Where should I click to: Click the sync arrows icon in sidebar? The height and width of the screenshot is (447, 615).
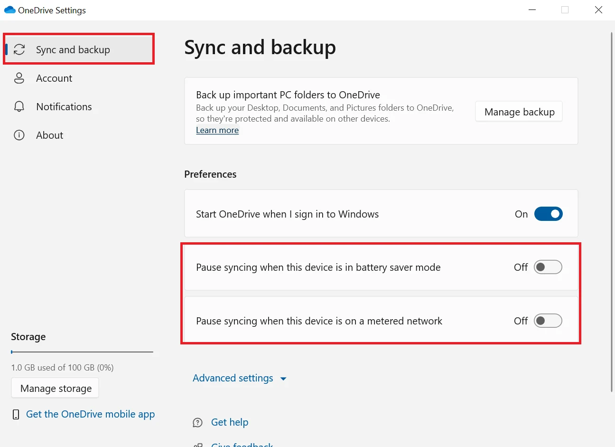(x=19, y=49)
